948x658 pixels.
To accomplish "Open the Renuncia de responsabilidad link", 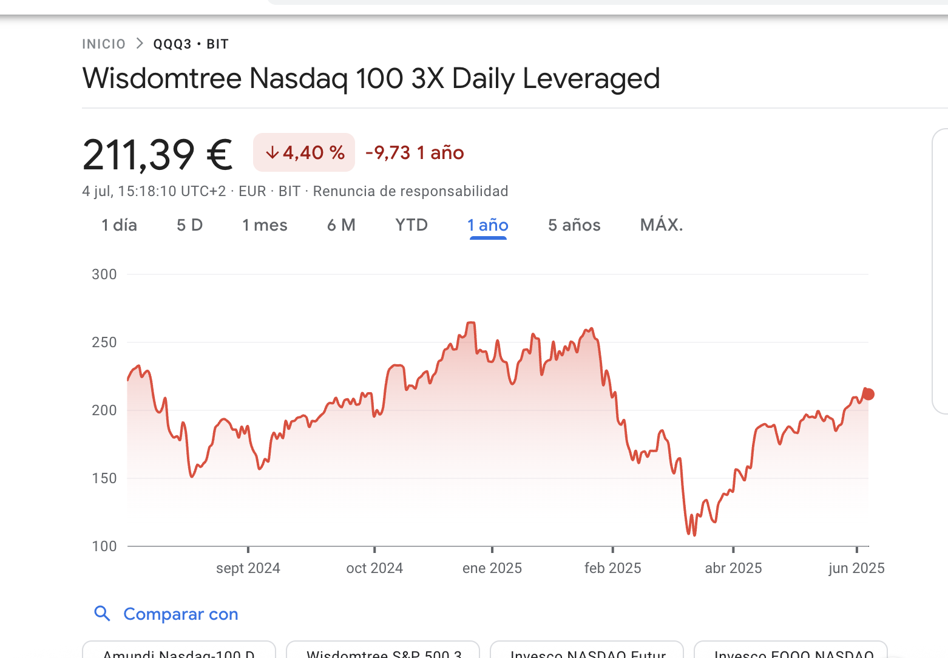I will click(410, 191).
